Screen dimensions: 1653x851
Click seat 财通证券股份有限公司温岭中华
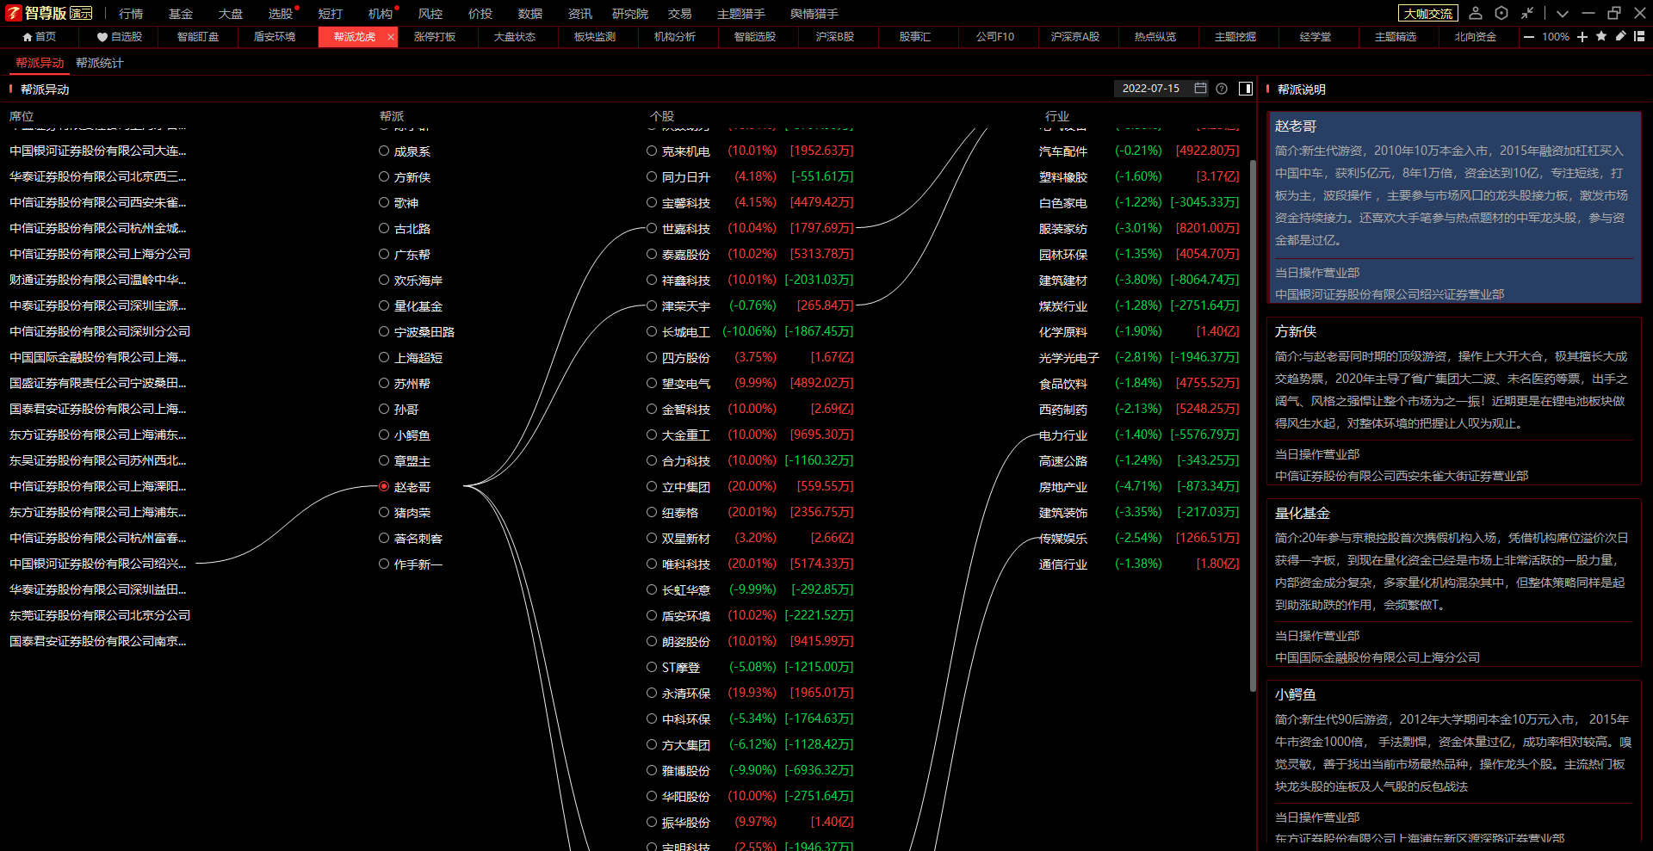(98, 280)
